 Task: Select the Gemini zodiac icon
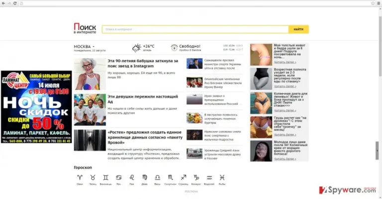[105, 177]
